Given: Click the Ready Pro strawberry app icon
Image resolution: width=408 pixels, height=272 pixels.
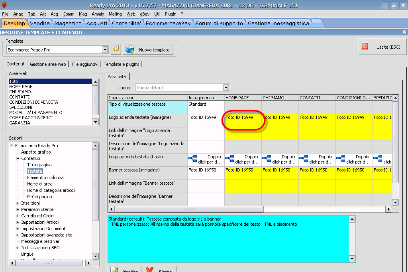Looking at the screenshot, I should [4, 5].
